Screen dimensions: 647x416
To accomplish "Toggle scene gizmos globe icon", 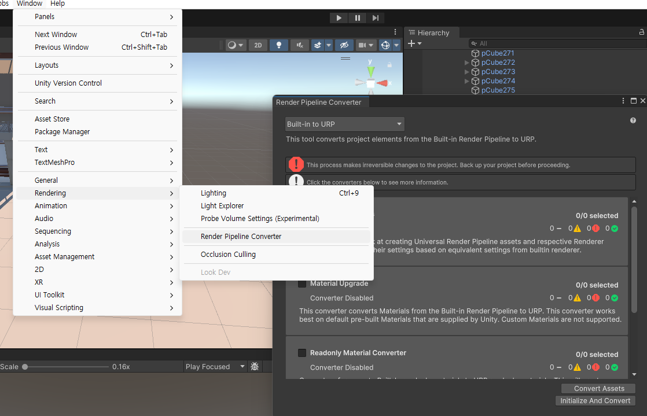I will point(385,45).
